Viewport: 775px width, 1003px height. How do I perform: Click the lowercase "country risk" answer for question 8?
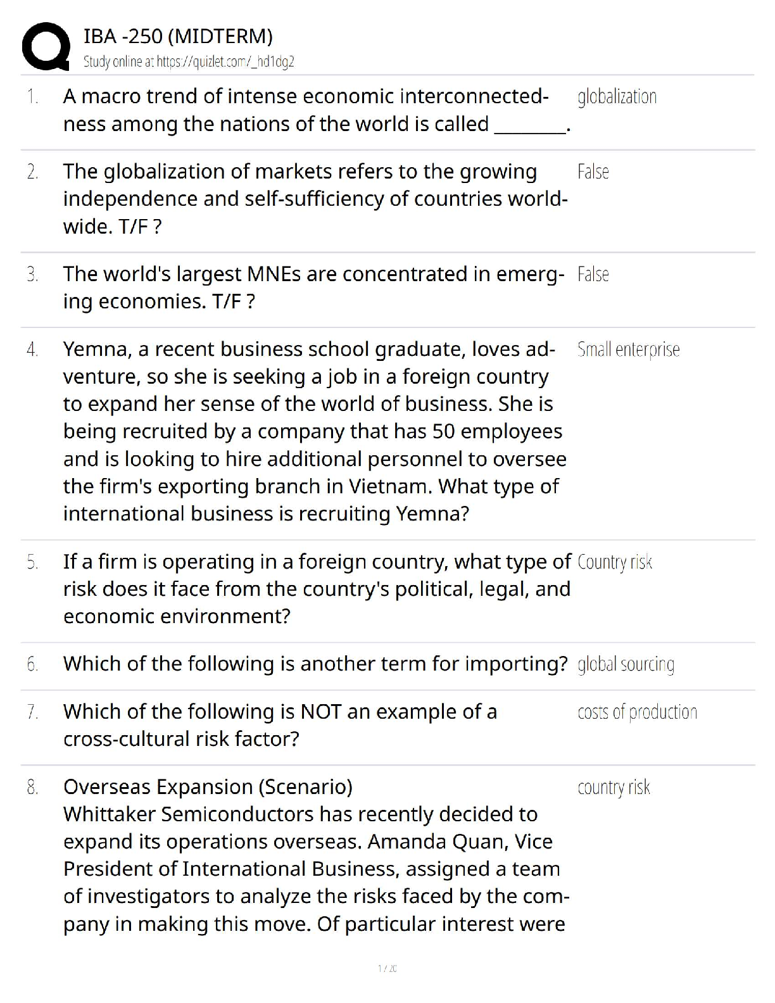click(x=614, y=787)
